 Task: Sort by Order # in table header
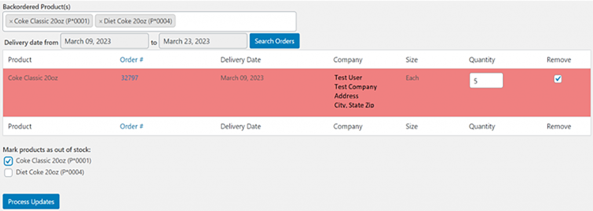point(131,60)
